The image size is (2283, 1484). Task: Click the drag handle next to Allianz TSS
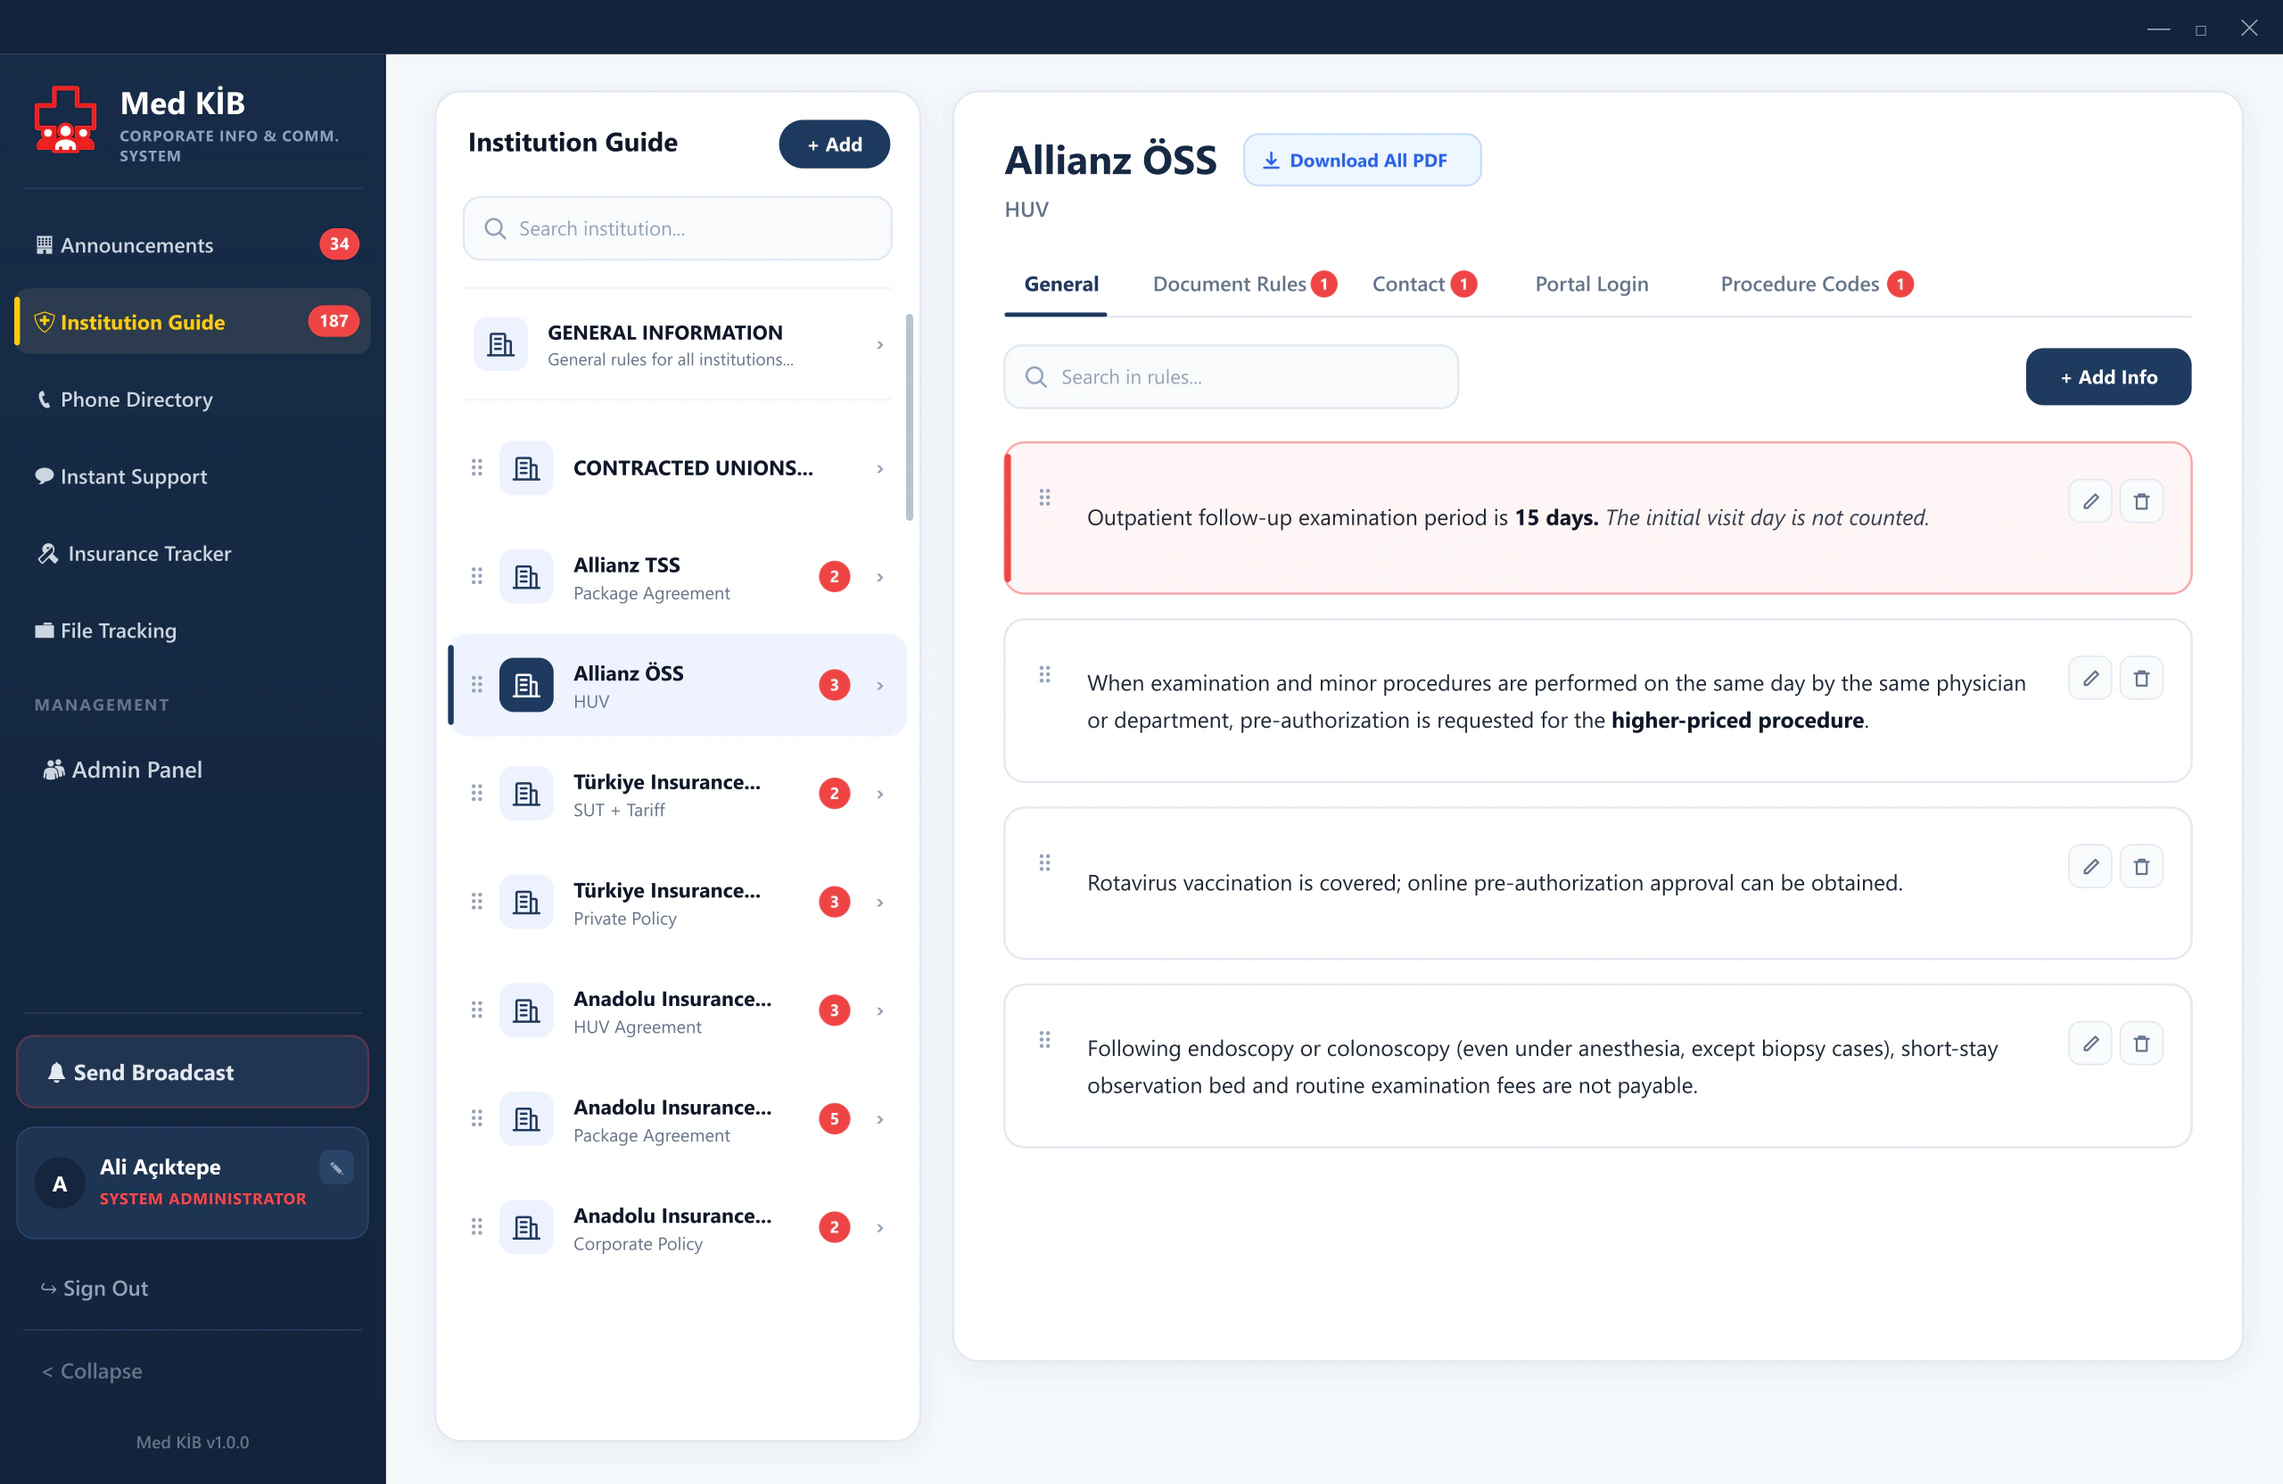[x=477, y=575]
